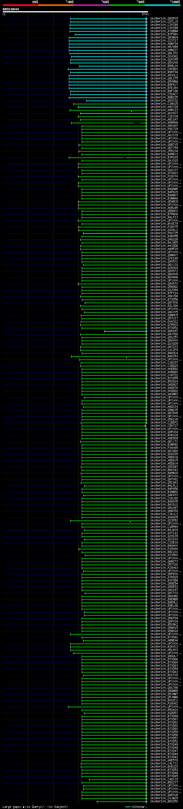Select hit label UniRef100_B5X814
This screenshot has width=183, height=809.
pos(164,382)
